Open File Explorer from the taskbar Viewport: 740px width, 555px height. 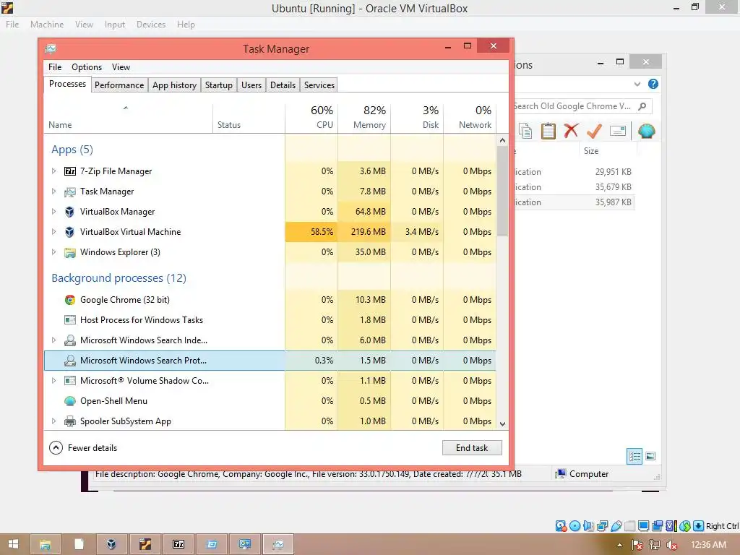[x=46, y=545]
